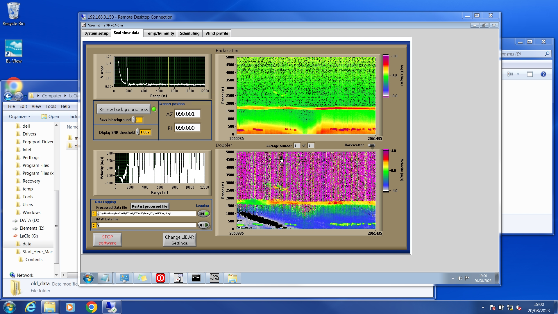Click the remote desktop Start orb
The image size is (558, 314).
click(88, 278)
